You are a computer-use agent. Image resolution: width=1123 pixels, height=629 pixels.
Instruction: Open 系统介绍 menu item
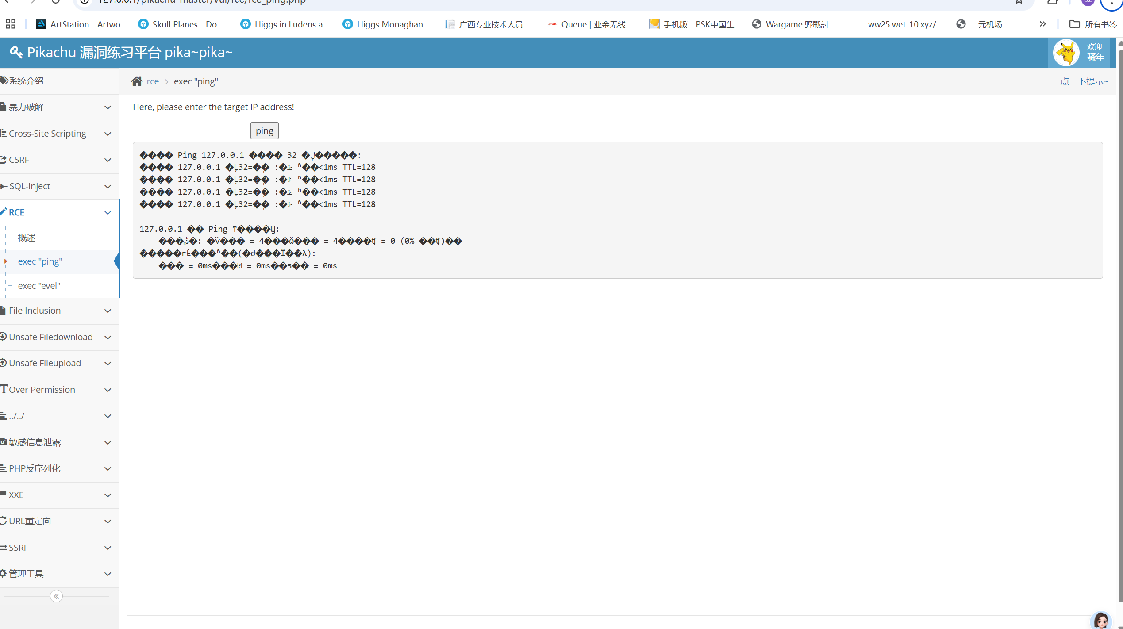tap(59, 81)
